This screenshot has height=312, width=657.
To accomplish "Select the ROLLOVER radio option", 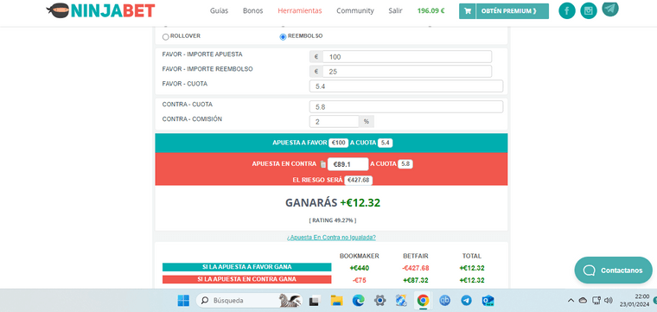I will click(165, 37).
